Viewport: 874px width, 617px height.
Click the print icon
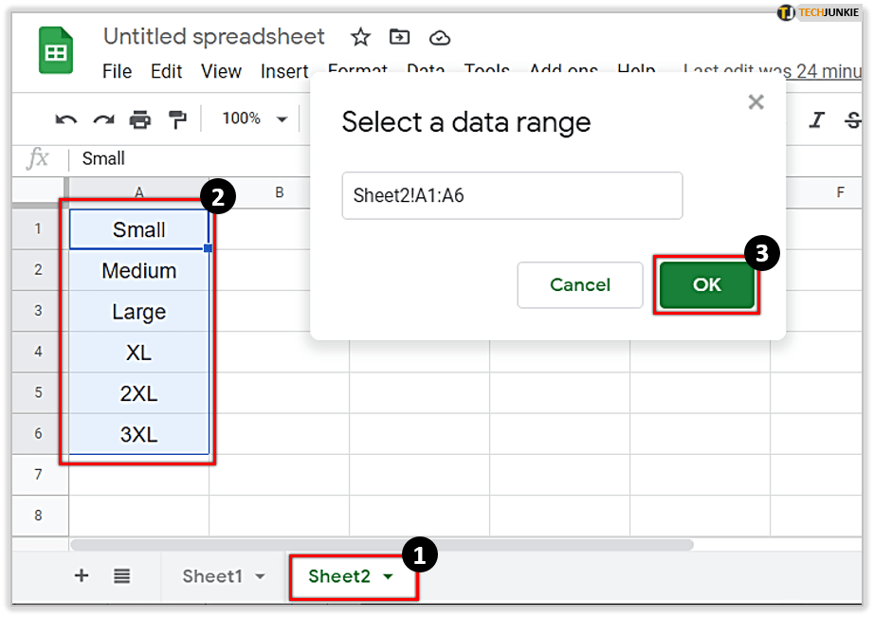tap(140, 119)
